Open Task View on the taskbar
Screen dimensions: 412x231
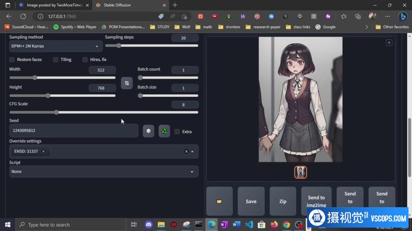pyautogui.click(x=134, y=225)
